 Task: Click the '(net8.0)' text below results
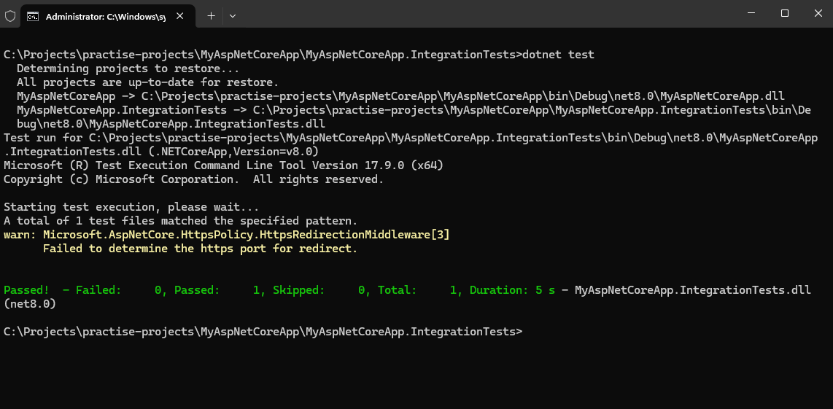coord(29,304)
